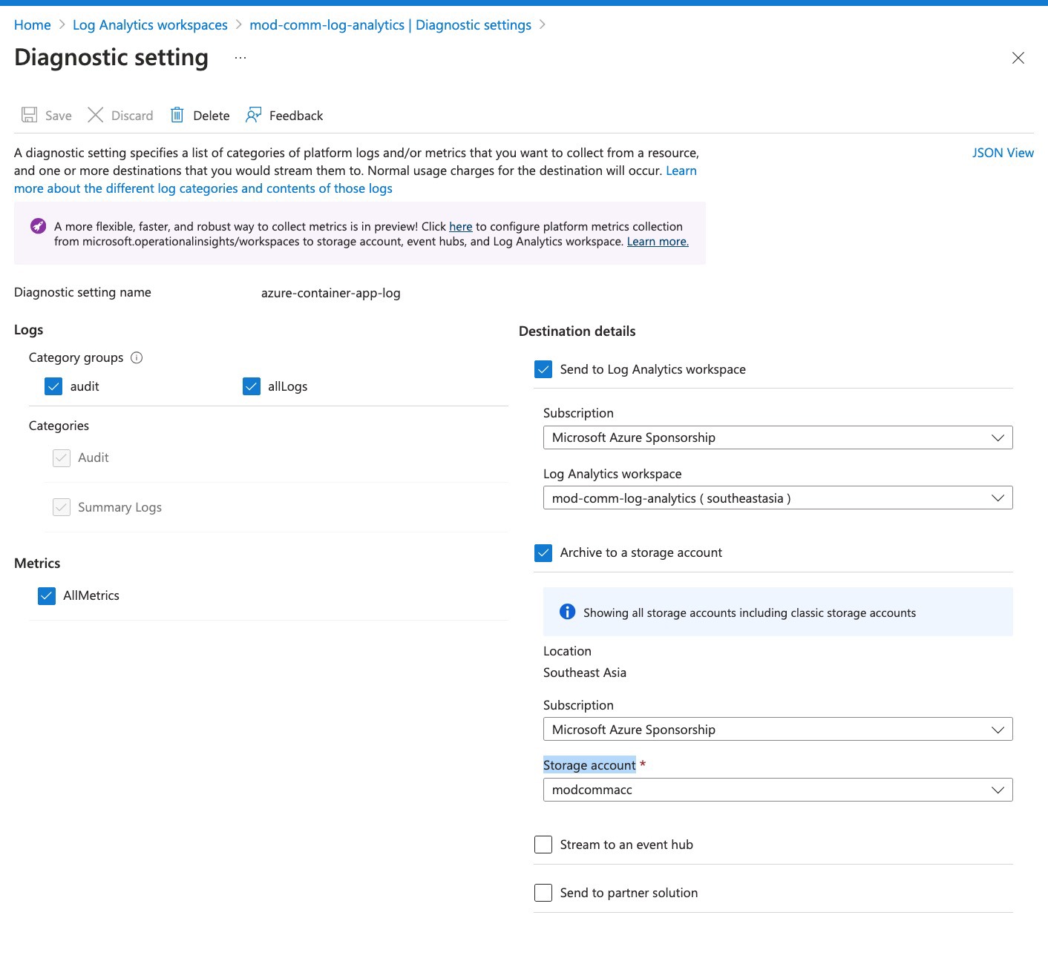Screen dimensions: 1048x958
Task: Click the disabled Audit category checkbox
Action: (x=62, y=458)
